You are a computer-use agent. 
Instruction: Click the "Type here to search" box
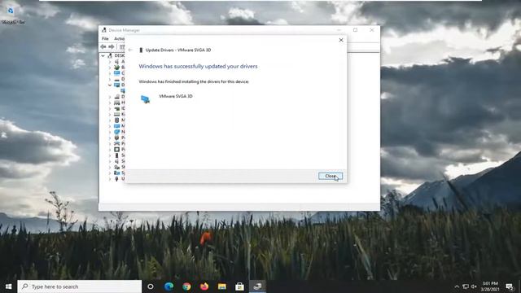pos(80,286)
